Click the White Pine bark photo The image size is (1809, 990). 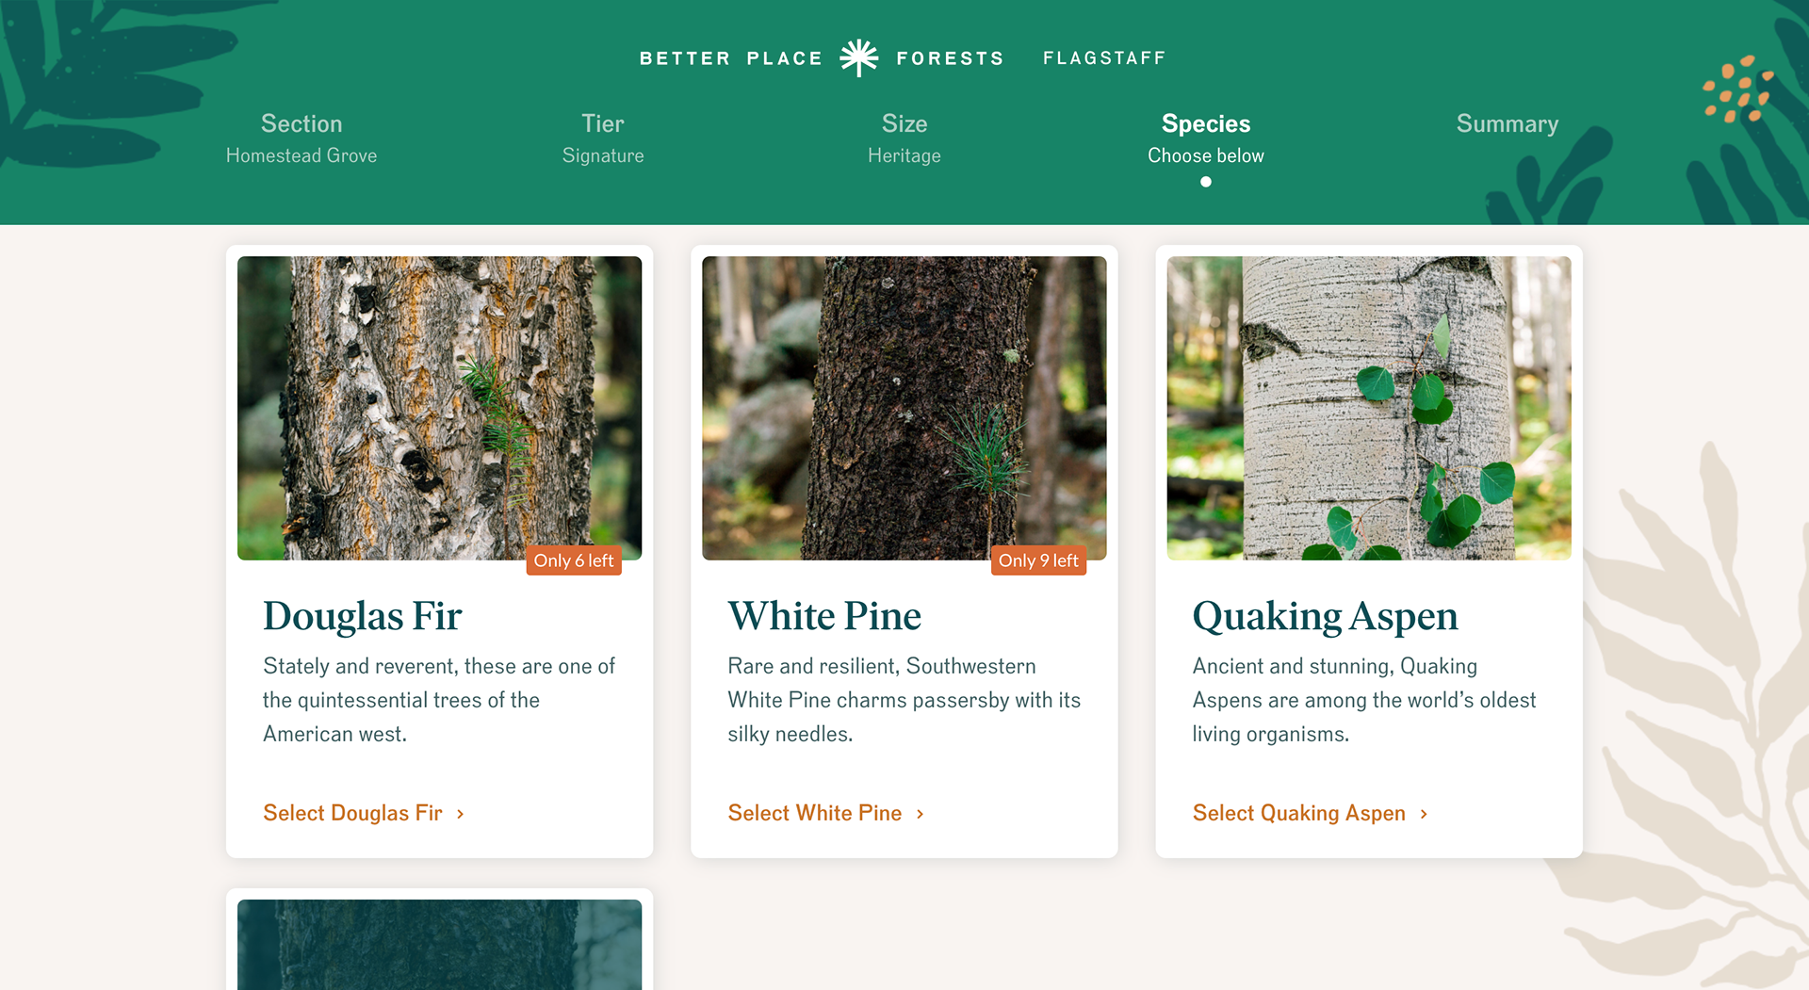click(x=904, y=408)
